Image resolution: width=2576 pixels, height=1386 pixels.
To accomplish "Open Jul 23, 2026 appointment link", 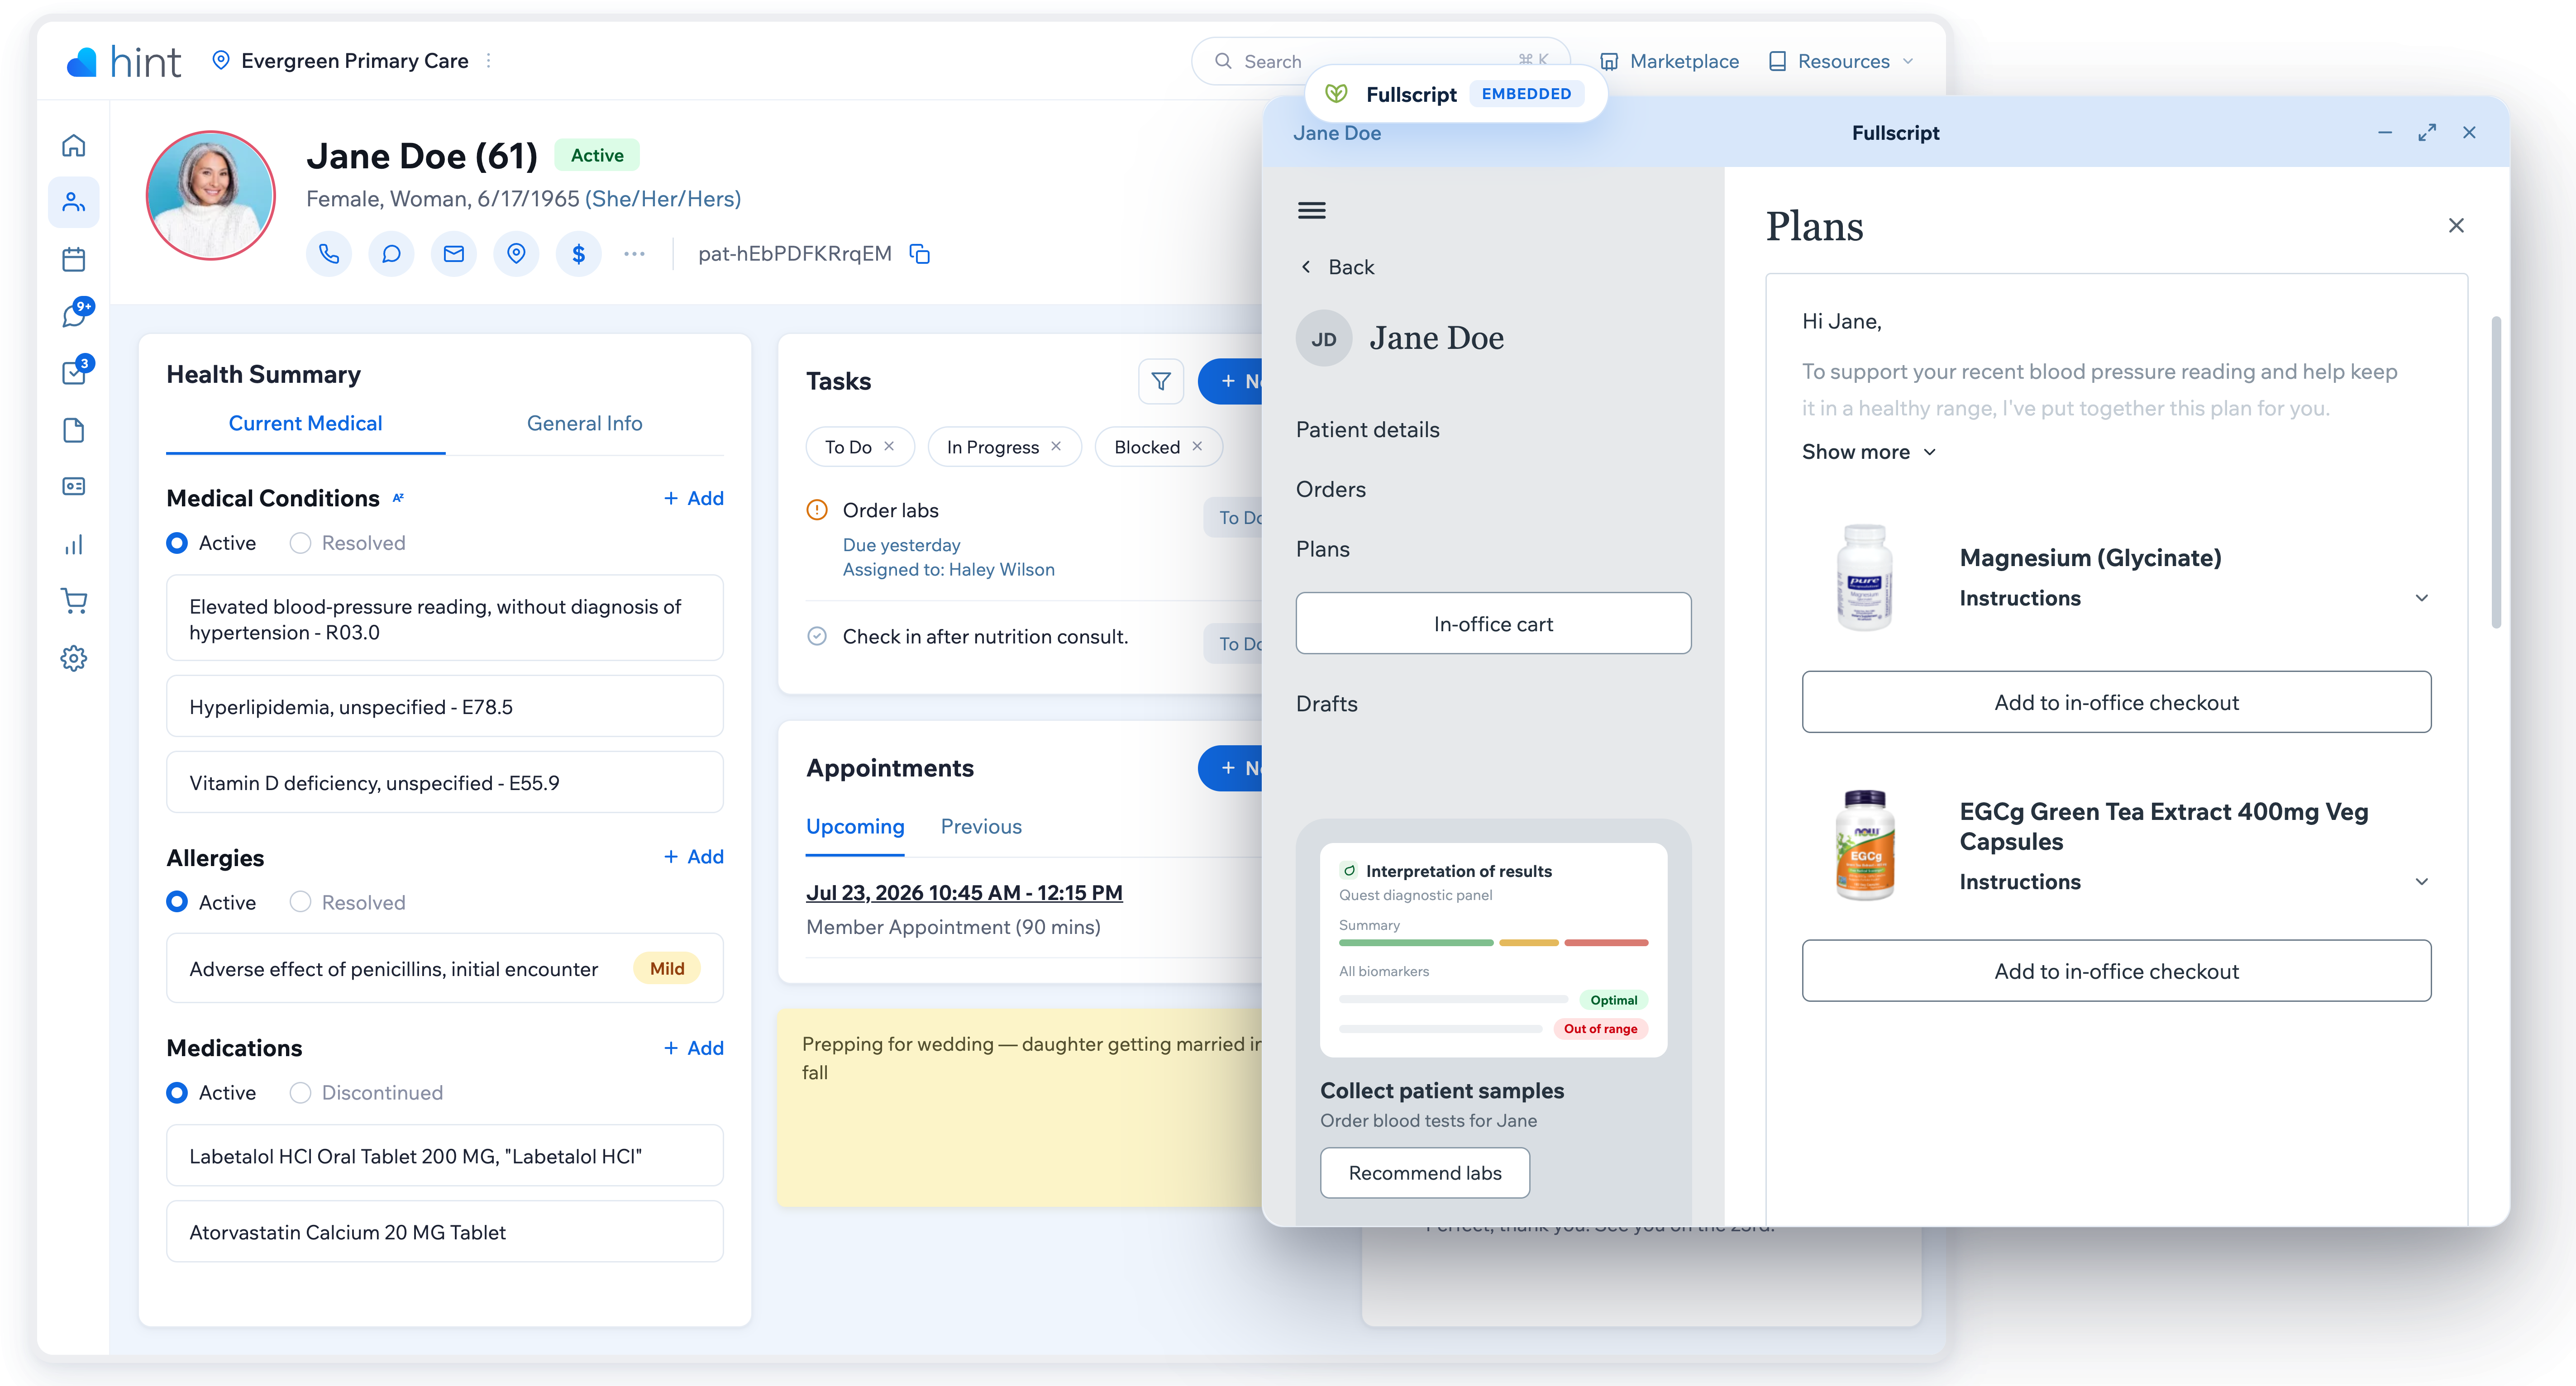I will coord(964,893).
